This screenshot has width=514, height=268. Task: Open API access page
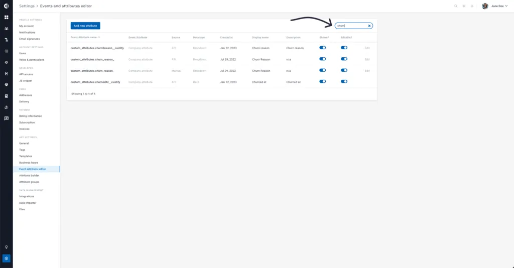26,74
